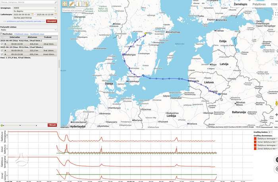Uncheck the 00:00-23:59 interval row checkbox
Screen dimensions: 278x182
click(x=2, y=44)
